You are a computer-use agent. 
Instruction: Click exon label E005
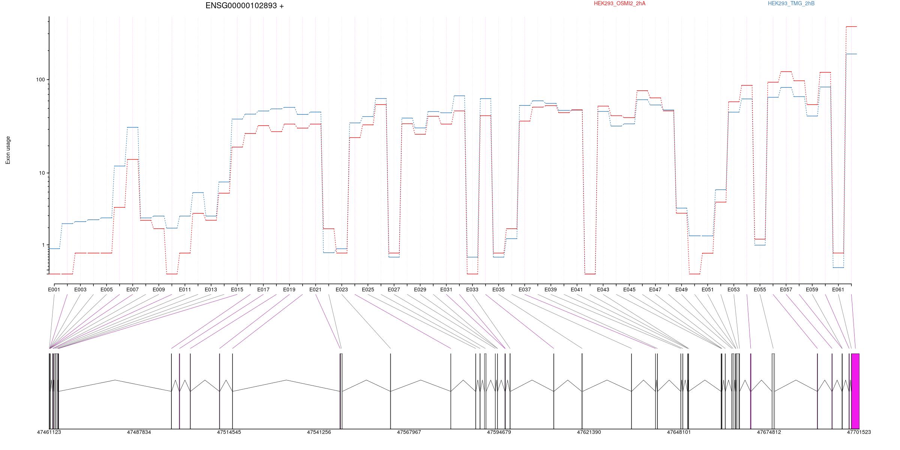[x=106, y=289]
